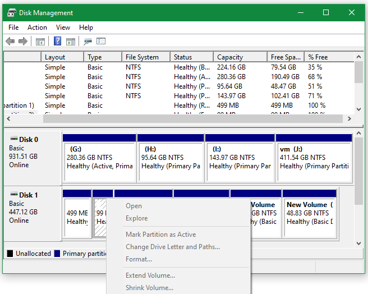The image size is (368, 294).
Task: Select the Disk 1 header panel
Action: pos(33,213)
